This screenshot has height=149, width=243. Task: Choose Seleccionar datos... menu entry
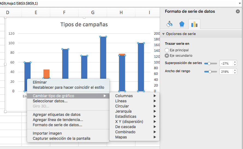click(68, 101)
